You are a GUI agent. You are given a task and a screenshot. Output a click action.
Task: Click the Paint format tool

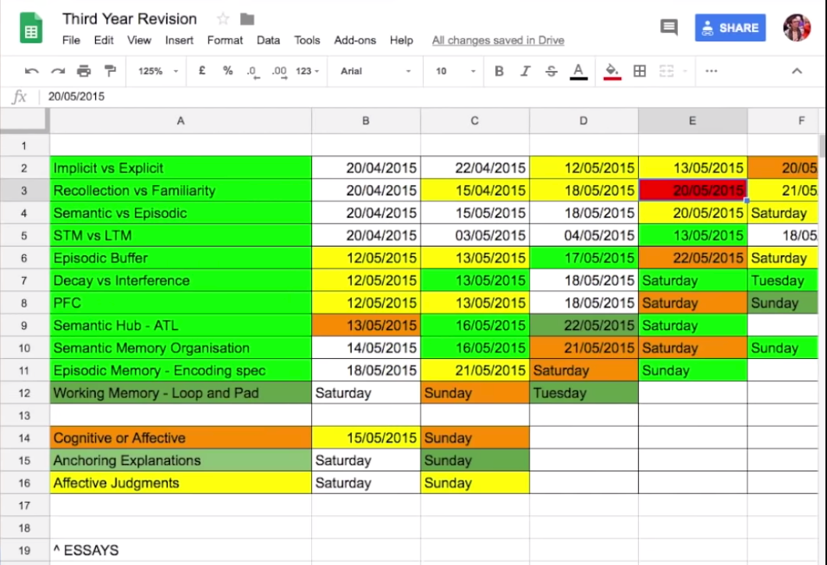(110, 71)
